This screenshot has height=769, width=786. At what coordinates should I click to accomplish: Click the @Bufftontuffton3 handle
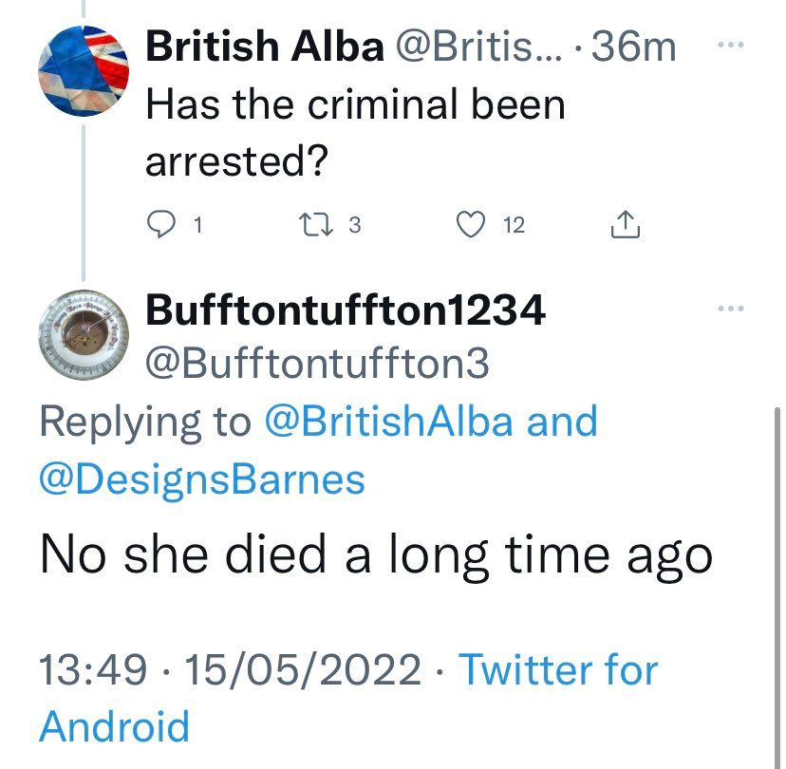click(317, 364)
